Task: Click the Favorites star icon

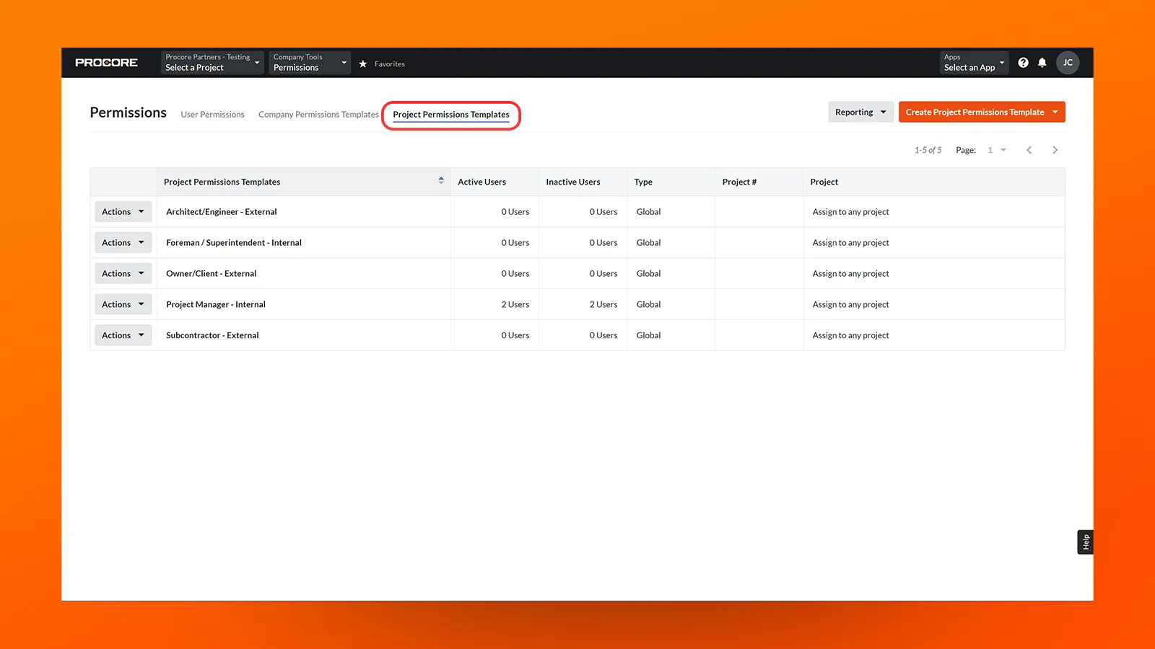Action: point(363,63)
